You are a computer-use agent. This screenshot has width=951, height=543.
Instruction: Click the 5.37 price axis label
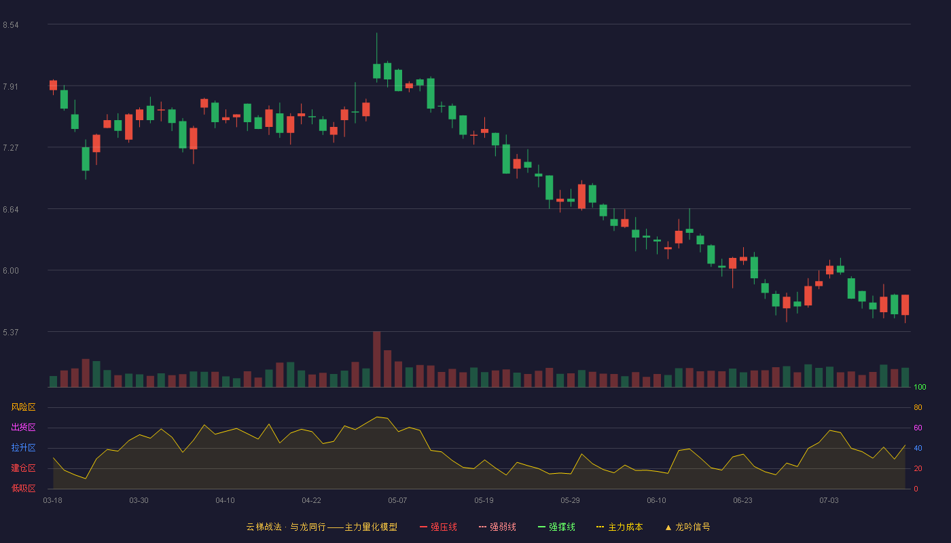[10, 333]
